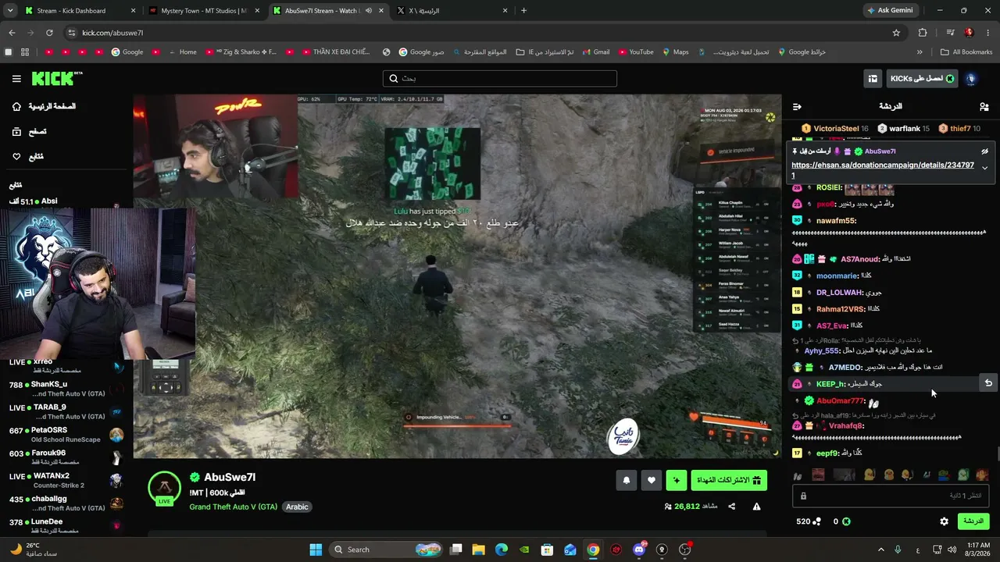This screenshot has width=1000, height=562.
Task: Click the Kick search box
Action: point(500,79)
